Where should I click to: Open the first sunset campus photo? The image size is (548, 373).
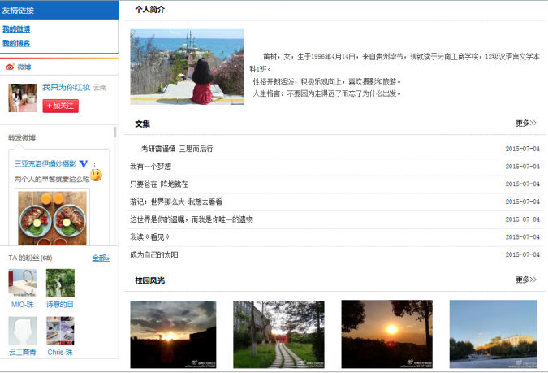coord(173,334)
